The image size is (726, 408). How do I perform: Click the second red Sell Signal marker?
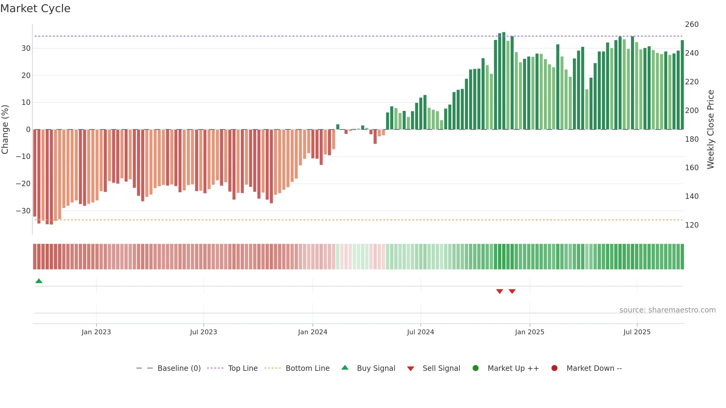(512, 291)
